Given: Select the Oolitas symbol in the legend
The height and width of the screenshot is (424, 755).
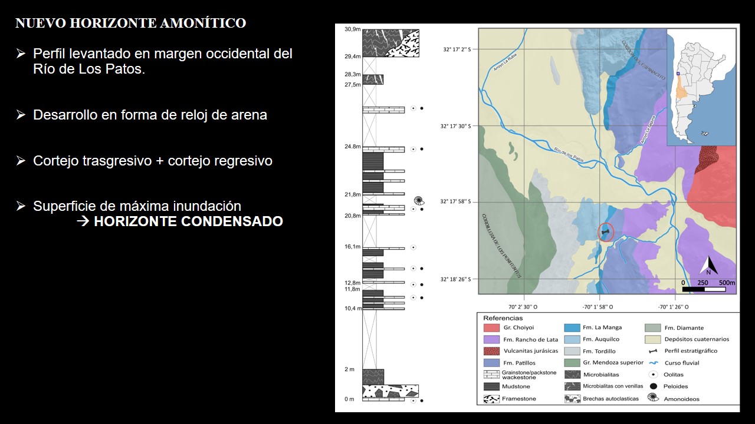Looking at the screenshot, I should point(653,375).
